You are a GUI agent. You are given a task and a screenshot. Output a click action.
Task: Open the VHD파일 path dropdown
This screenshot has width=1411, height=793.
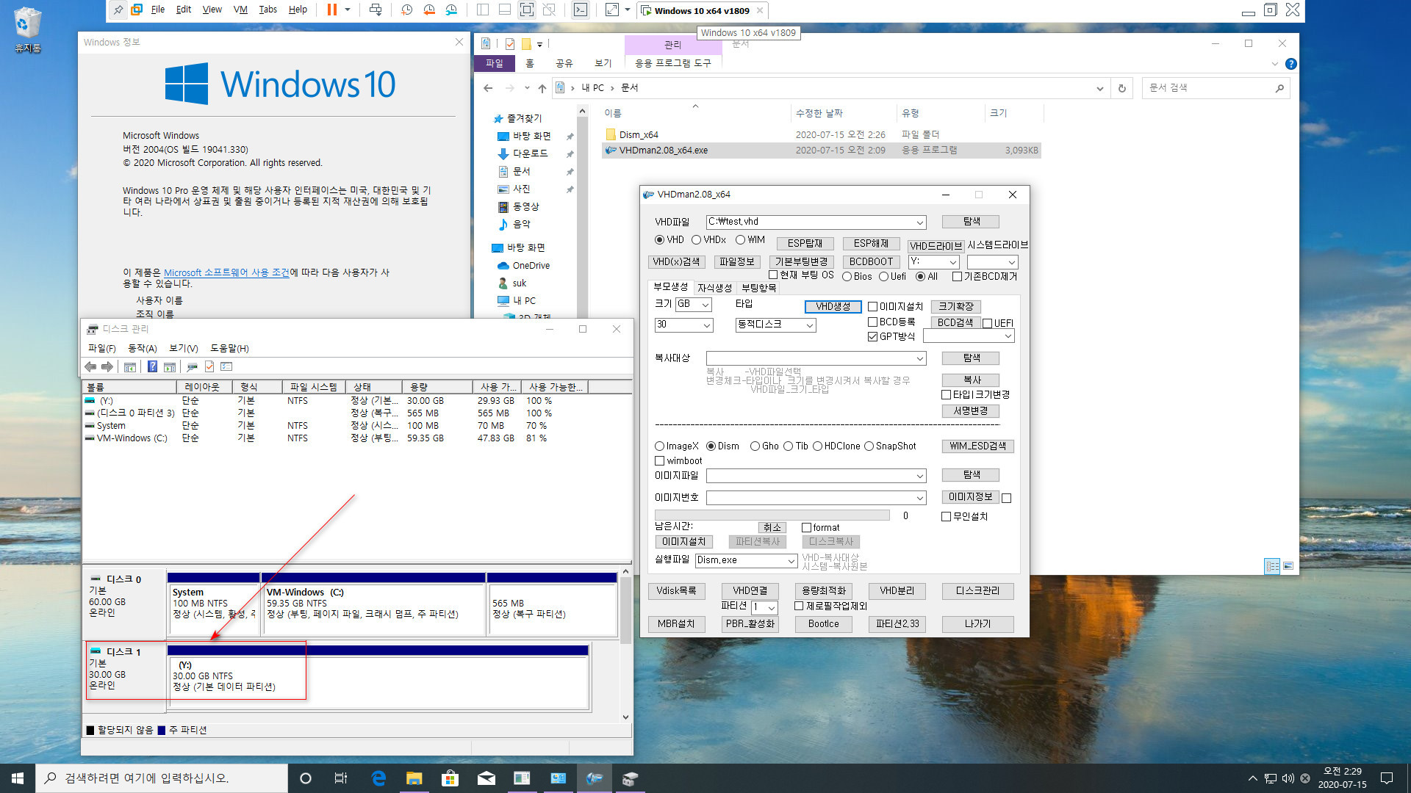pyautogui.click(x=919, y=222)
